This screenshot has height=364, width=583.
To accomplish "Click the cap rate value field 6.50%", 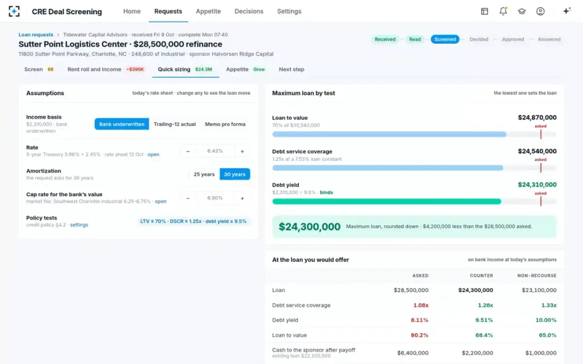I will [215, 198].
